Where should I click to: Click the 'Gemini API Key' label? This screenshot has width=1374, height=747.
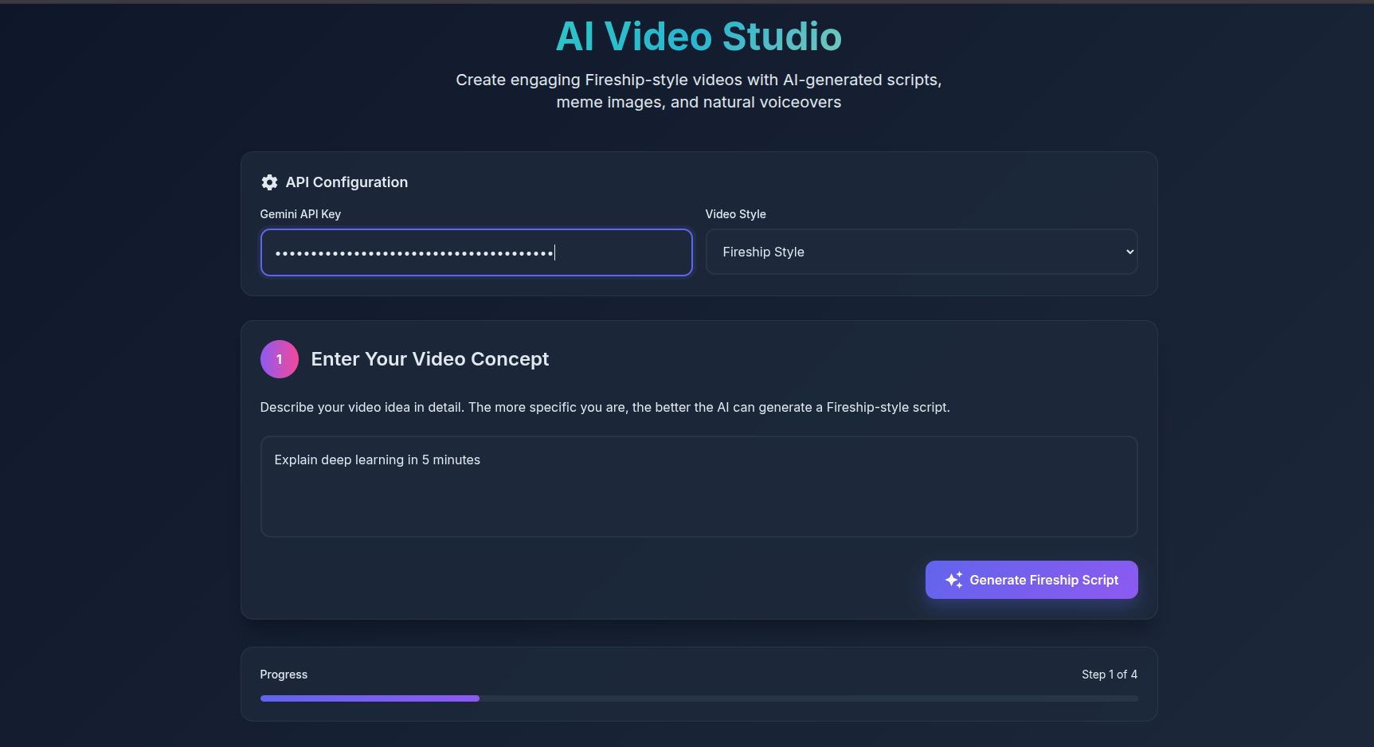pyautogui.click(x=300, y=214)
